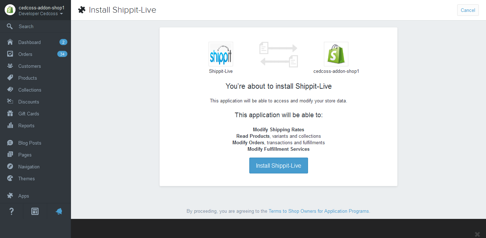This screenshot has height=238, width=486.
Task: Open notifications bell icon
Action: click(59, 211)
